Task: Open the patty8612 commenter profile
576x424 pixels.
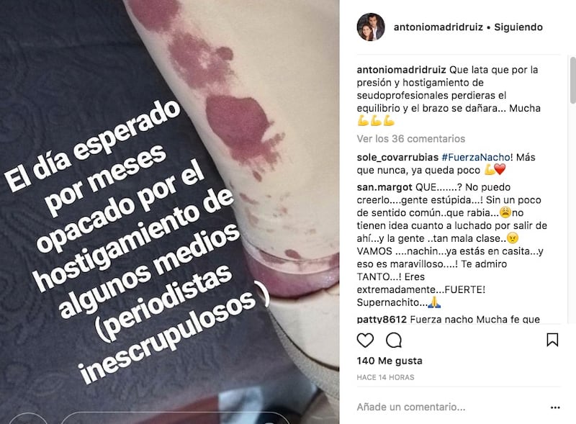Action: click(x=382, y=319)
